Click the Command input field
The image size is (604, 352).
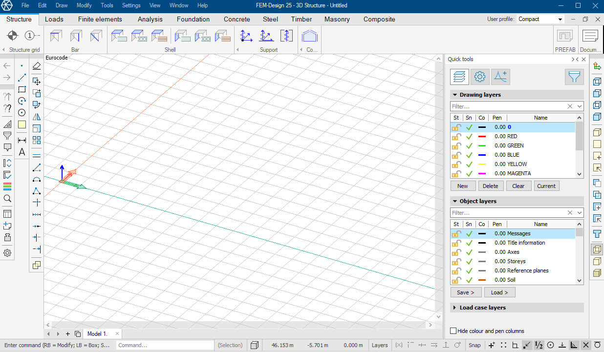[165, 345]
